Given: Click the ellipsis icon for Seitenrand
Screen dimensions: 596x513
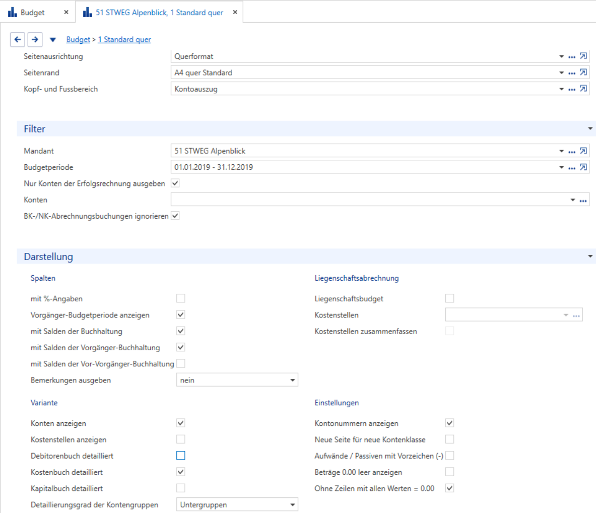Looking at the screenshot, I should [572, 73].
